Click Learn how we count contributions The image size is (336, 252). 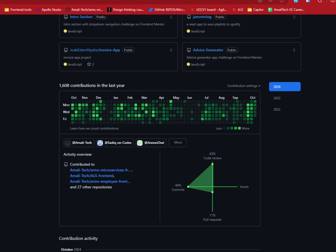[94, 128]
